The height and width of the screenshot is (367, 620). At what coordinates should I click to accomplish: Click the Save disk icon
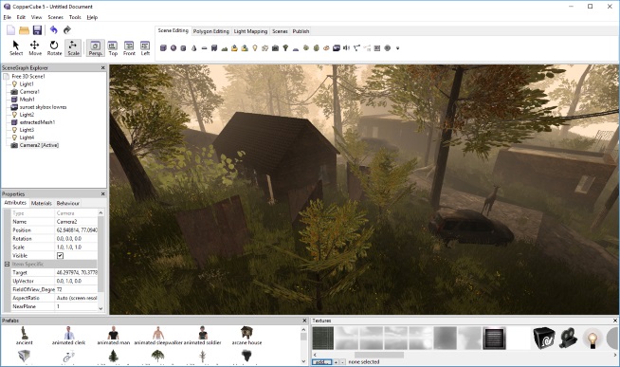click(37, 30)
